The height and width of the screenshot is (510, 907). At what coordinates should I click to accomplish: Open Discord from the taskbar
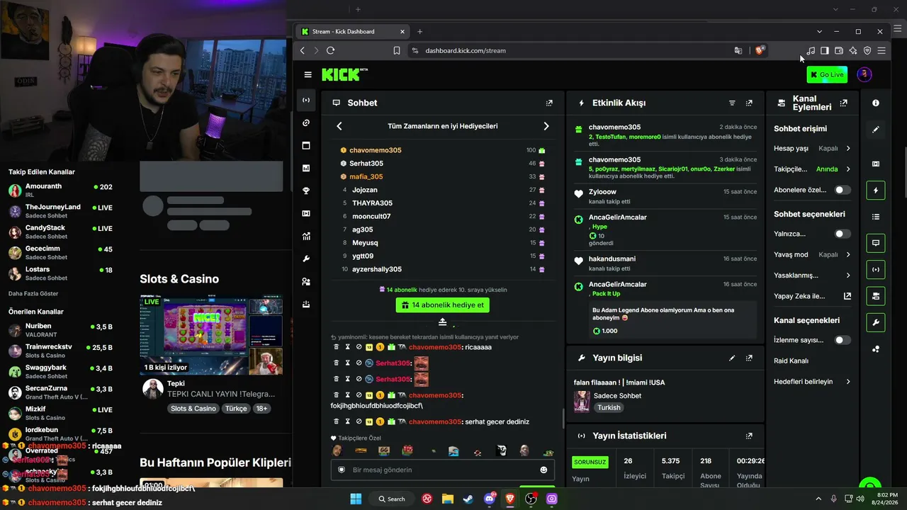click(489, 499)
